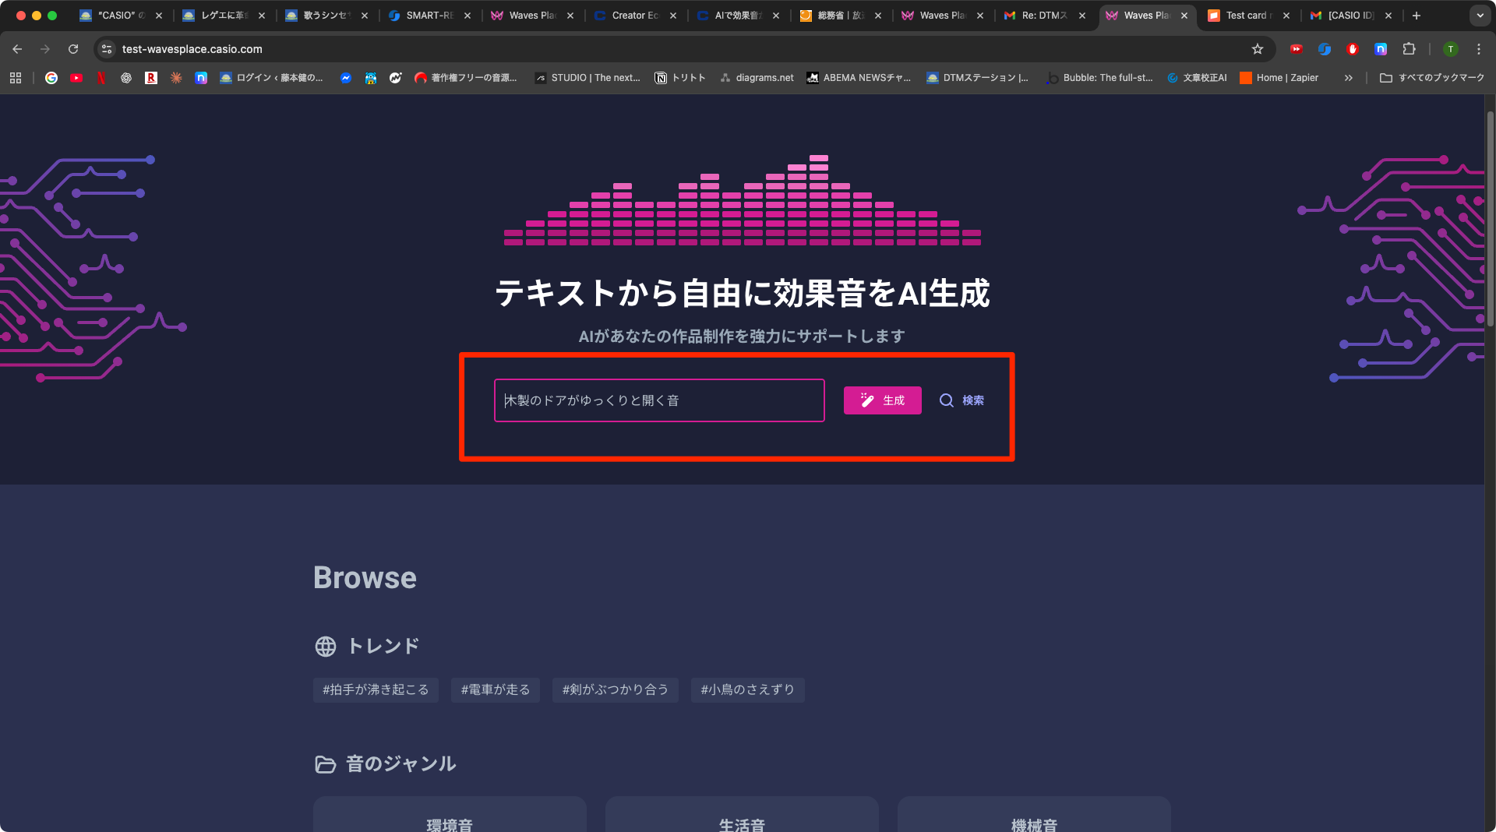Open the YouTube bookmark icon

[x=76, y=78]
